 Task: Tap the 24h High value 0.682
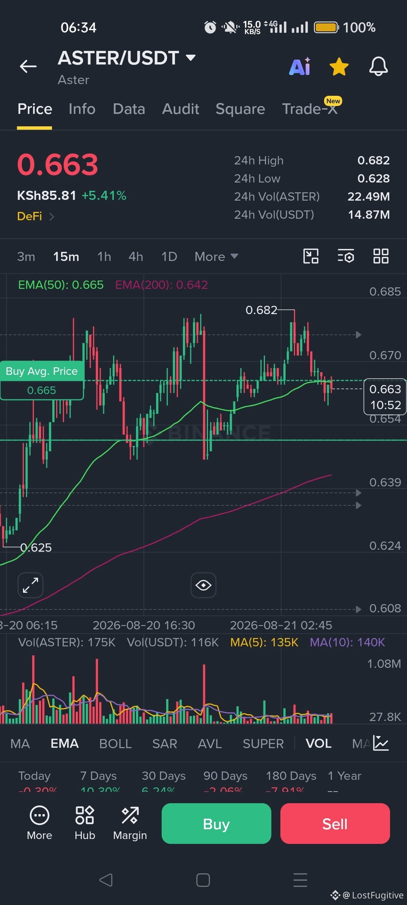click(373, 160)
